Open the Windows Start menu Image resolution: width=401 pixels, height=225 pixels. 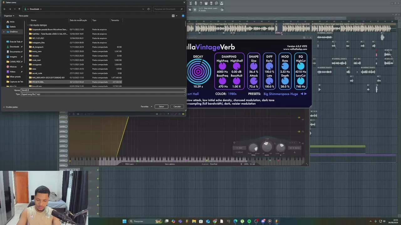124,221
